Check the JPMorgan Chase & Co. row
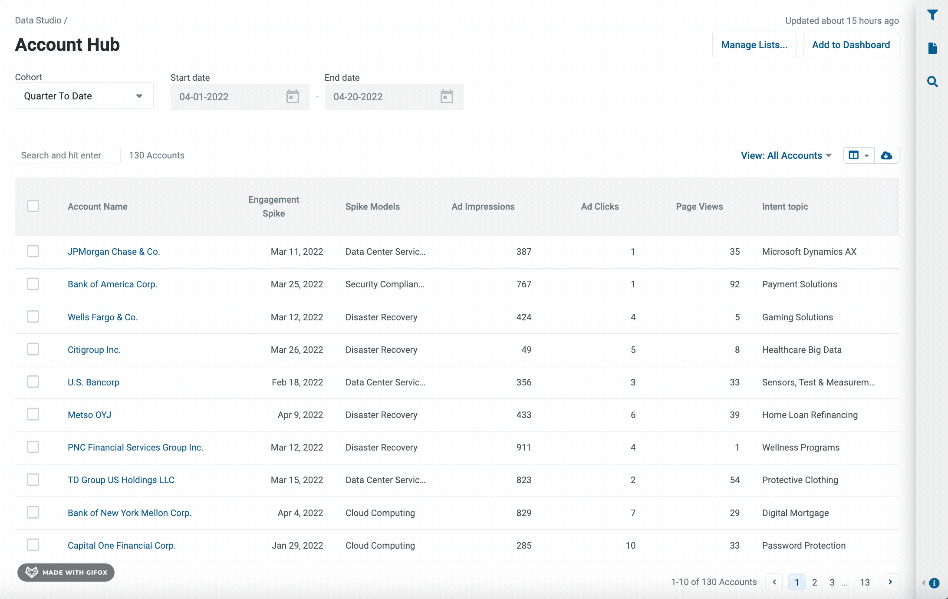Screen dimensions: 948x599 click(33, 251)
